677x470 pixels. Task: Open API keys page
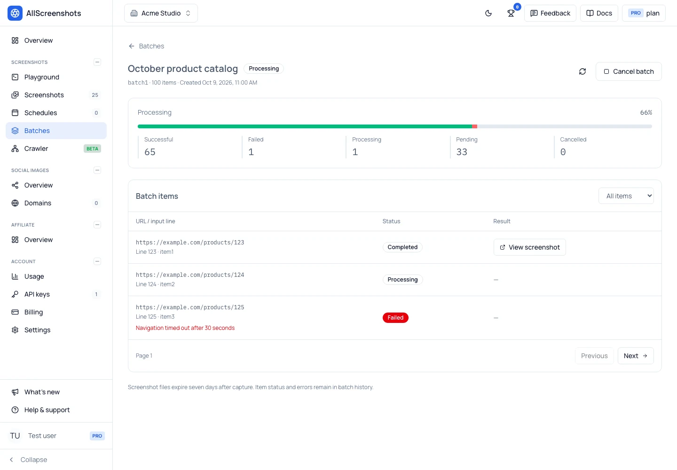[x=56, y=294]
